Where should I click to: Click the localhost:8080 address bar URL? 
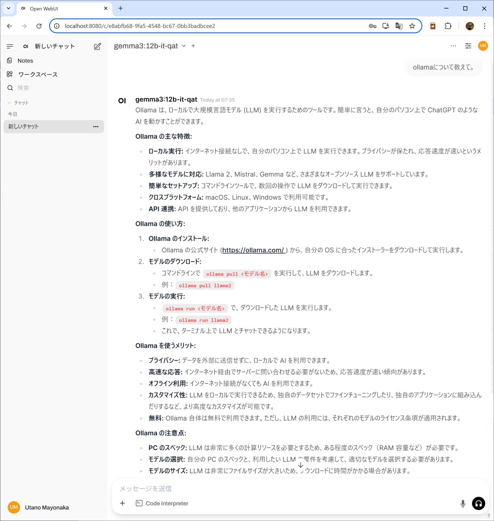(x=140, y=26)
